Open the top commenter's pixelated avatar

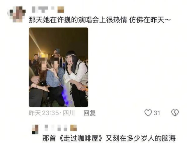[17, 14]
